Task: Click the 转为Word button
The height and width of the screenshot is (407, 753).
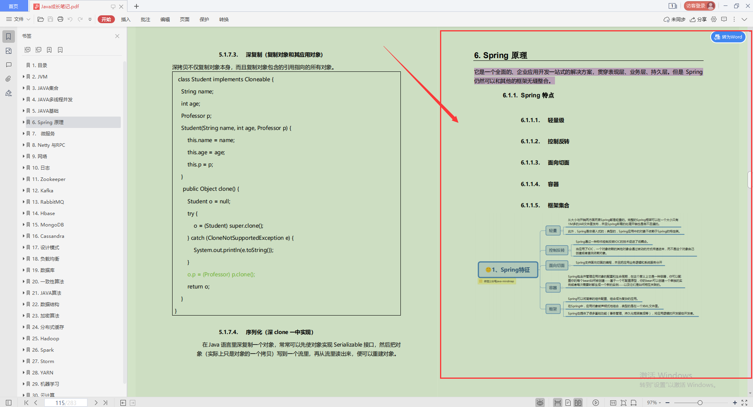Action: [x=728, y=37]
